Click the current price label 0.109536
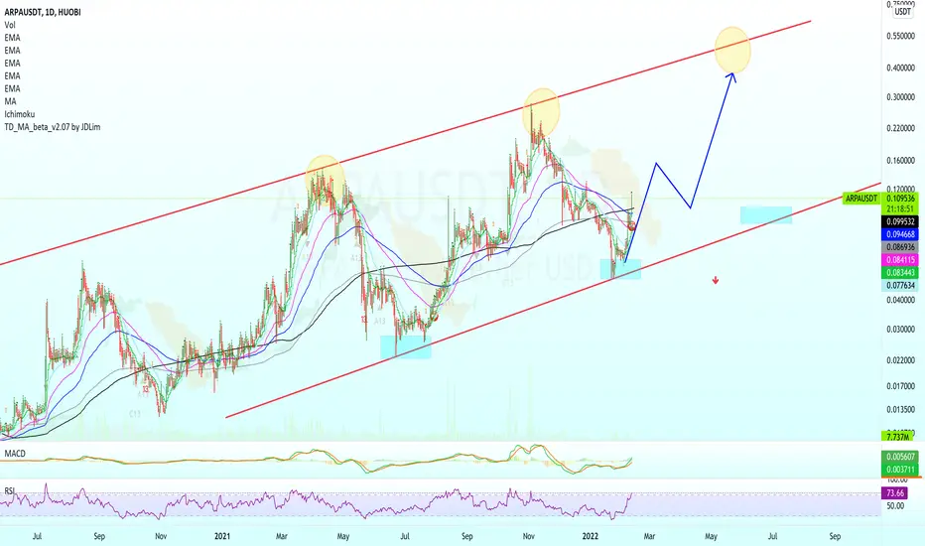The height and width of the screenshot is (546, 925). pyautogui.click(x=900, y=199)
